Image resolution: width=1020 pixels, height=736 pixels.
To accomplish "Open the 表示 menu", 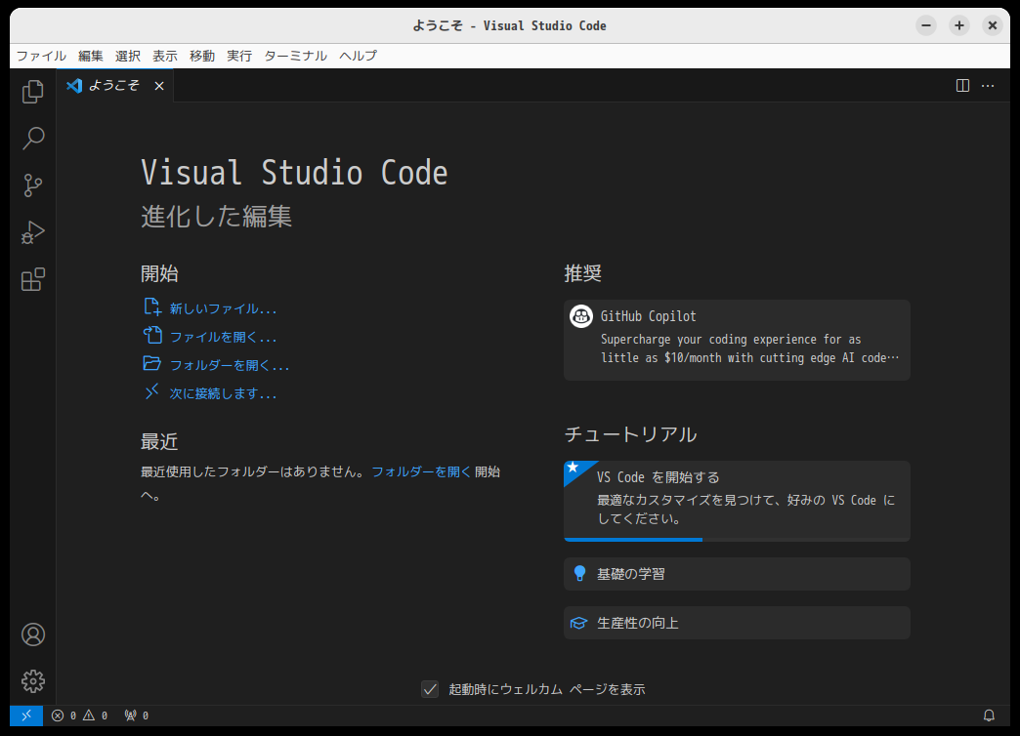I will point(165,56).
